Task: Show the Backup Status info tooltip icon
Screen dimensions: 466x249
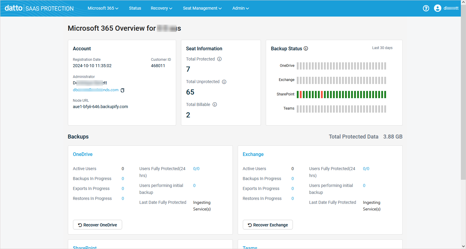Action: [306, 48]
